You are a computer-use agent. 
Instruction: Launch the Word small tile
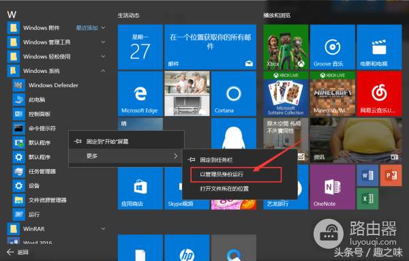[367, 176]
